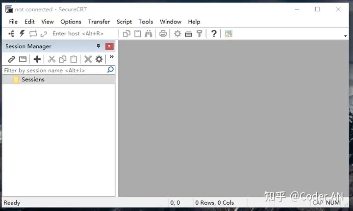Click the NUM indicator in status bar

(x=333, y=203)
